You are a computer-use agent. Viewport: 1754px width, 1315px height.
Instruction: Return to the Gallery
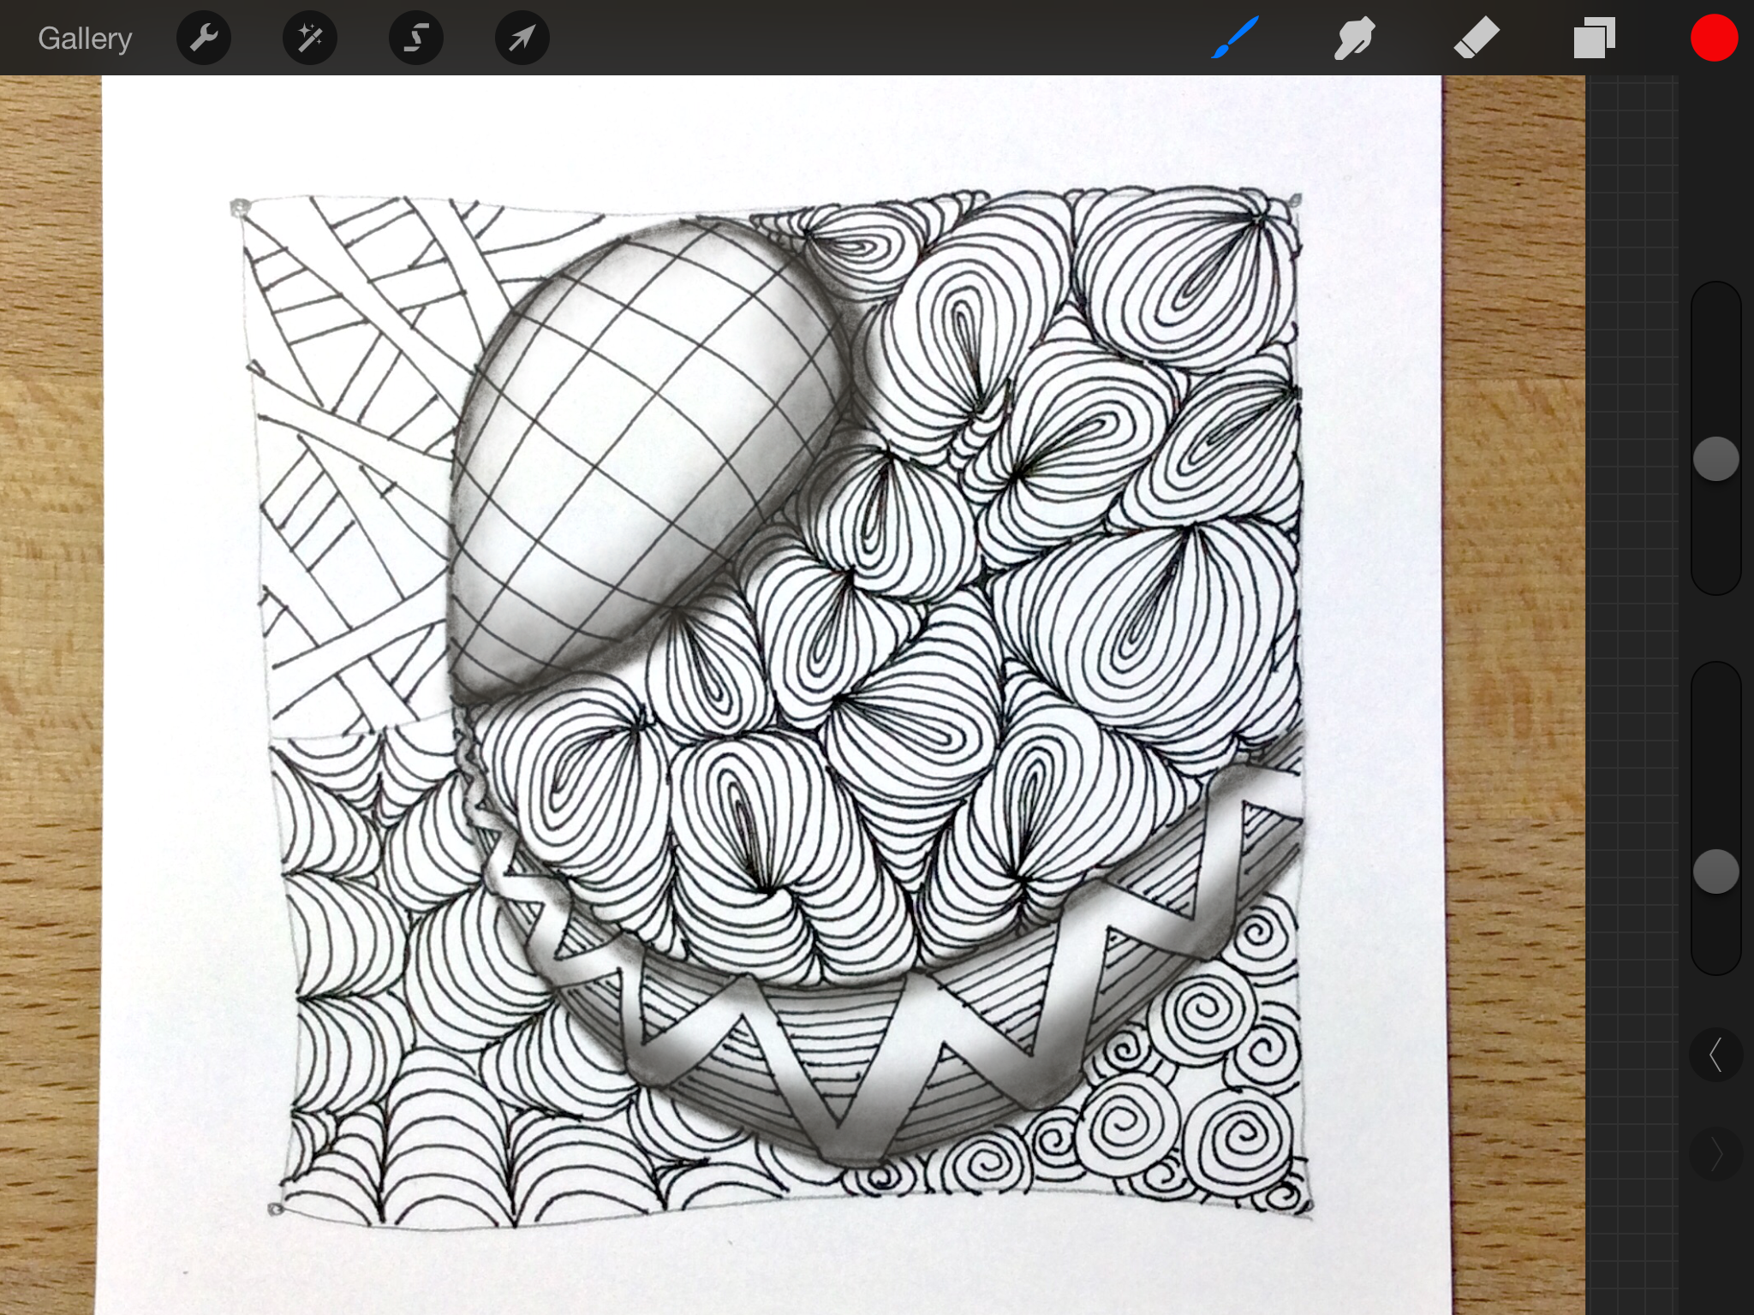coord(85,39)
